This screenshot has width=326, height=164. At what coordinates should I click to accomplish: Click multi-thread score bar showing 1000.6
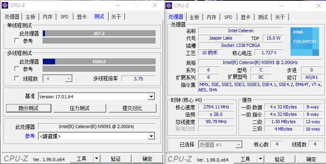tap(99, 62)
